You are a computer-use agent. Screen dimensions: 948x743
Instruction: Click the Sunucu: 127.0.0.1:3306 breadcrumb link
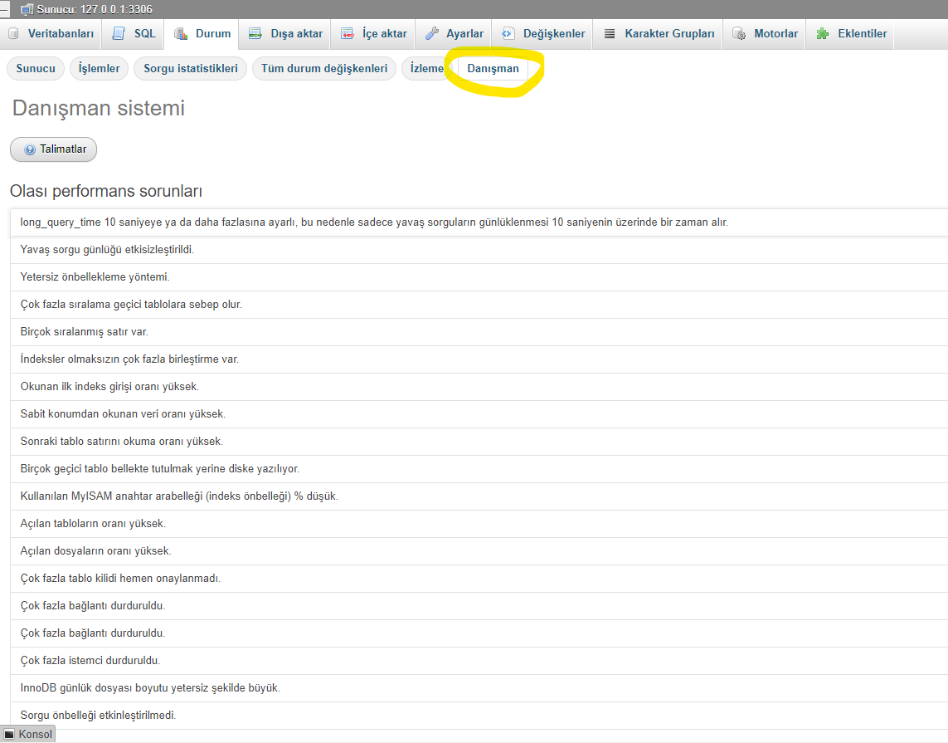95,9
